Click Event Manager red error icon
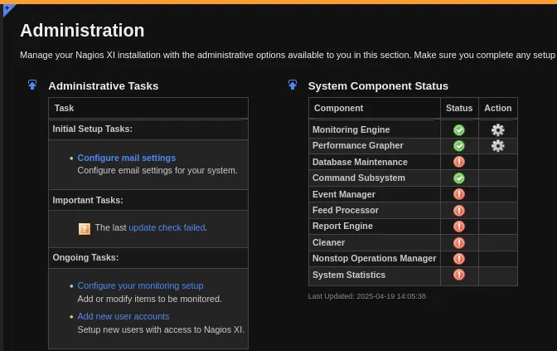Viewport: 557px width, 351px height. pyautogui.click(x=459, y=194)
